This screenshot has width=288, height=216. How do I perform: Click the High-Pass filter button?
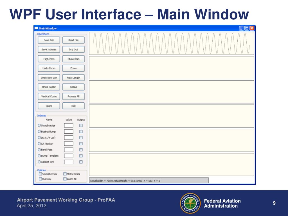[49, 59]
